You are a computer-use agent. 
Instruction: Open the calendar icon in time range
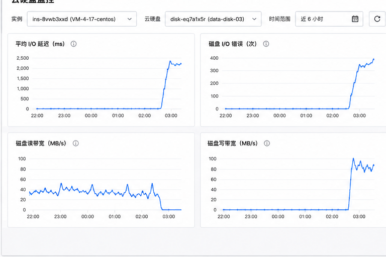355,19
